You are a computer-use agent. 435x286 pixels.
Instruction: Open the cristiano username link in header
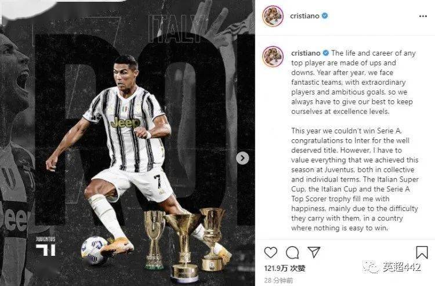(304, 16)
